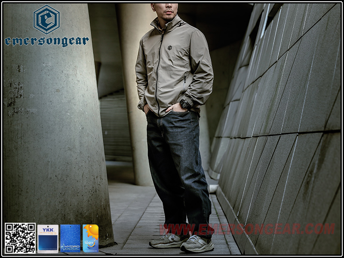Click the emersongear brand name text
Viewport: 344px width, 258px height.
click(x=46, y=41)
